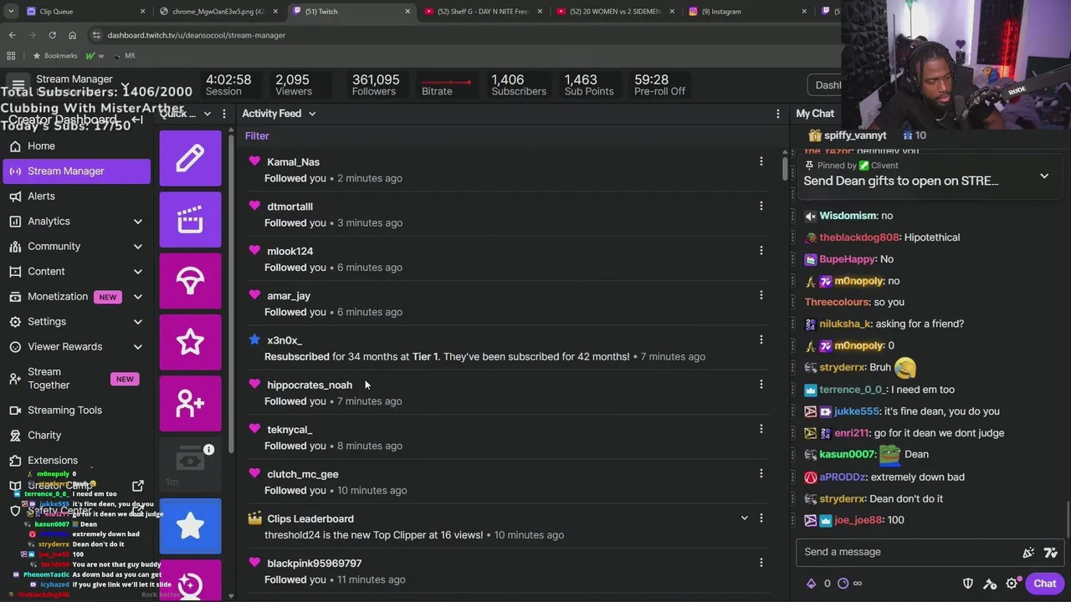Click the celebration party popper icon
1071x602 pixels.
(x=1028, y=552)
